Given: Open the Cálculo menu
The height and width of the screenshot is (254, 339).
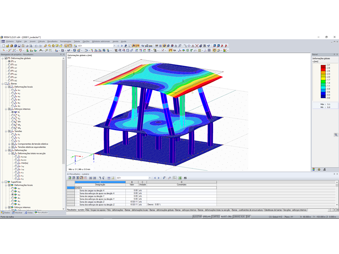Looking at the screenshot, I should click(x=41, y=41).
